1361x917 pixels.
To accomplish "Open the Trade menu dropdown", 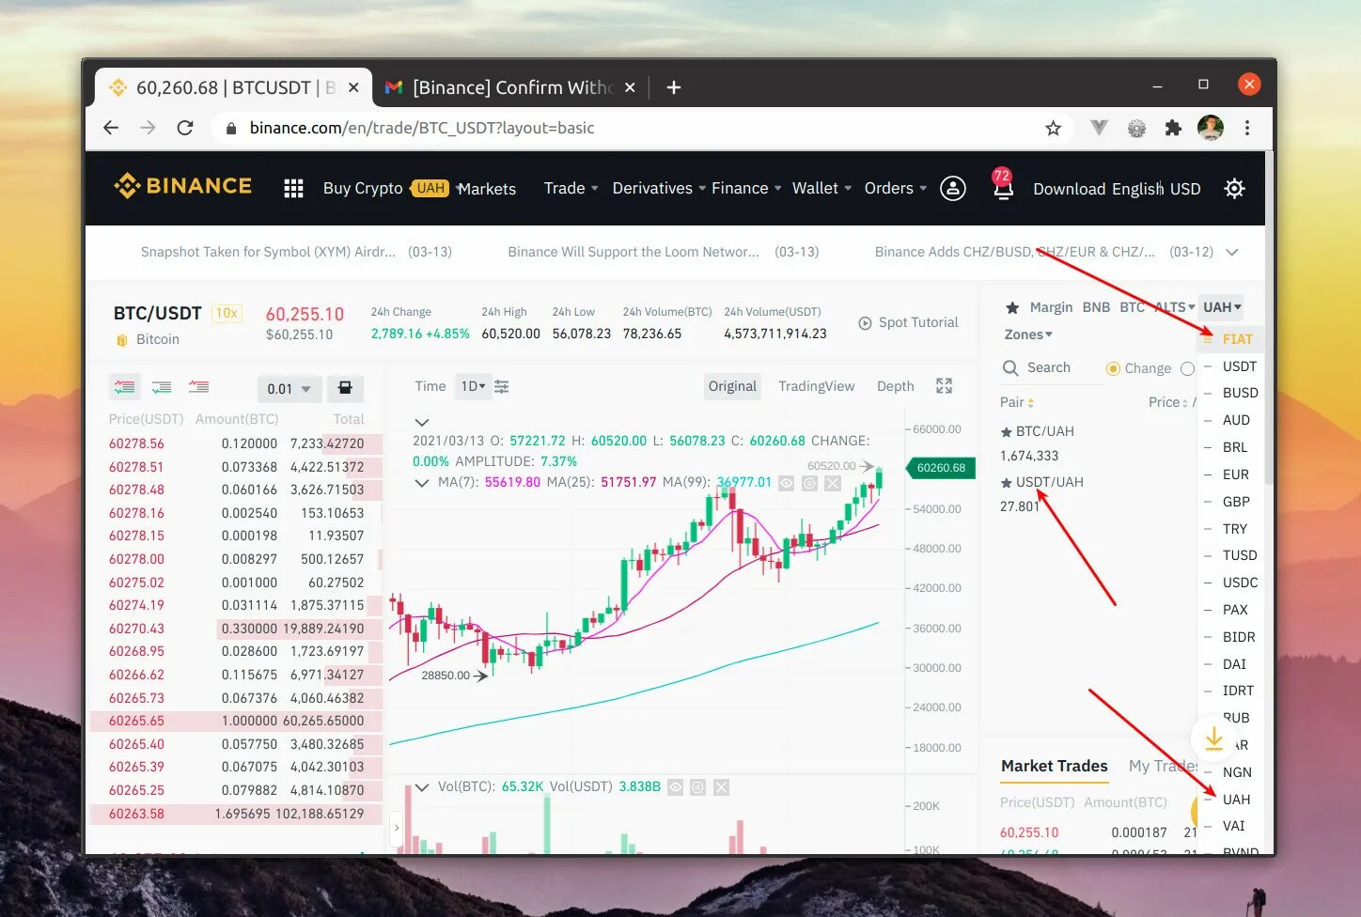I will click(x=571, y=188).
